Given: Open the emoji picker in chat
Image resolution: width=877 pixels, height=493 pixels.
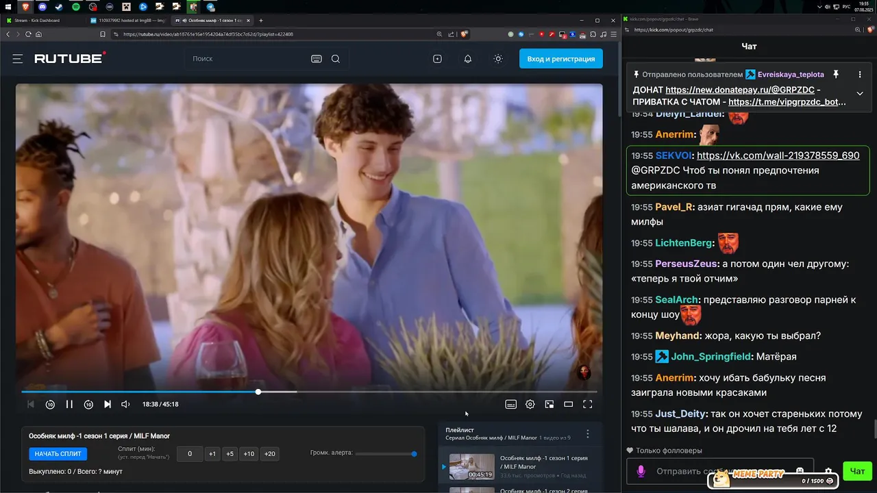Looking at the screenshot, I should [x=800, y=471].
